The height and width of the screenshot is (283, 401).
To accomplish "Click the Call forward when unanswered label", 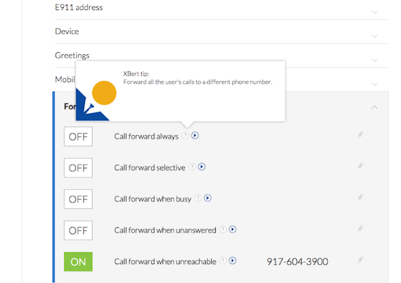I will [165, 230].
